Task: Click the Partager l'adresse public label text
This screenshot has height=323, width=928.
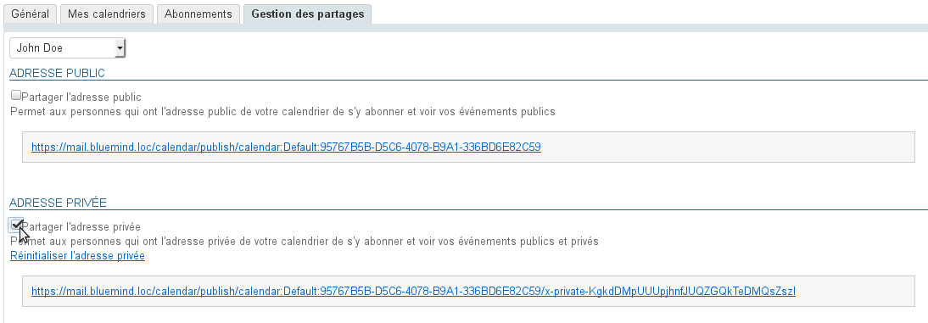Action: (x=81, y=97)
